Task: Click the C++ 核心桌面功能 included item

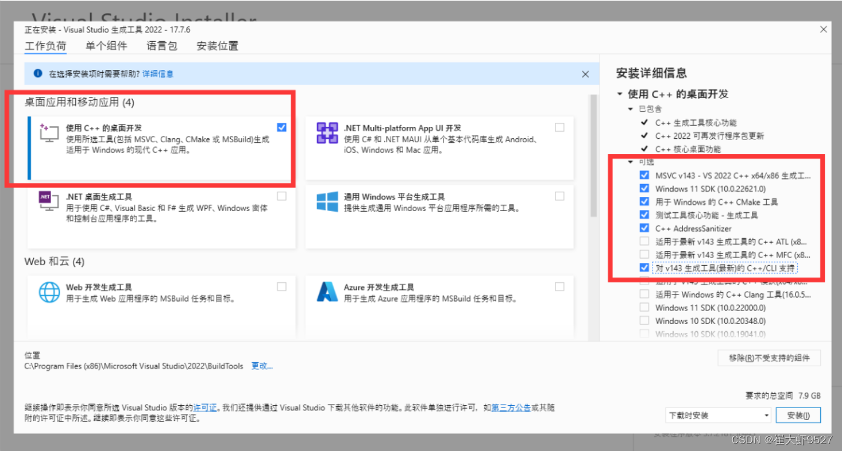Action: pos(688,149)
